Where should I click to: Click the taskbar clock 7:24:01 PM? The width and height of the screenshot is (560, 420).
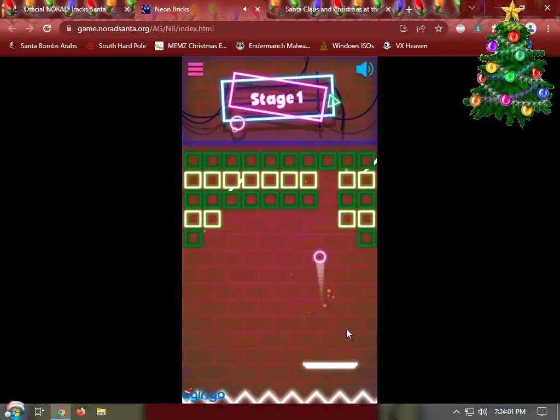pos(510,412)
